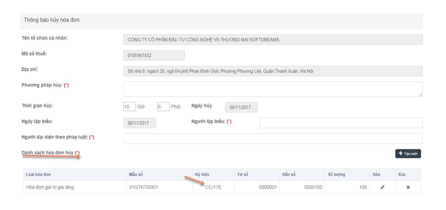Click the Đến số value 0000100
446x210 pixels.
[313, 187]
